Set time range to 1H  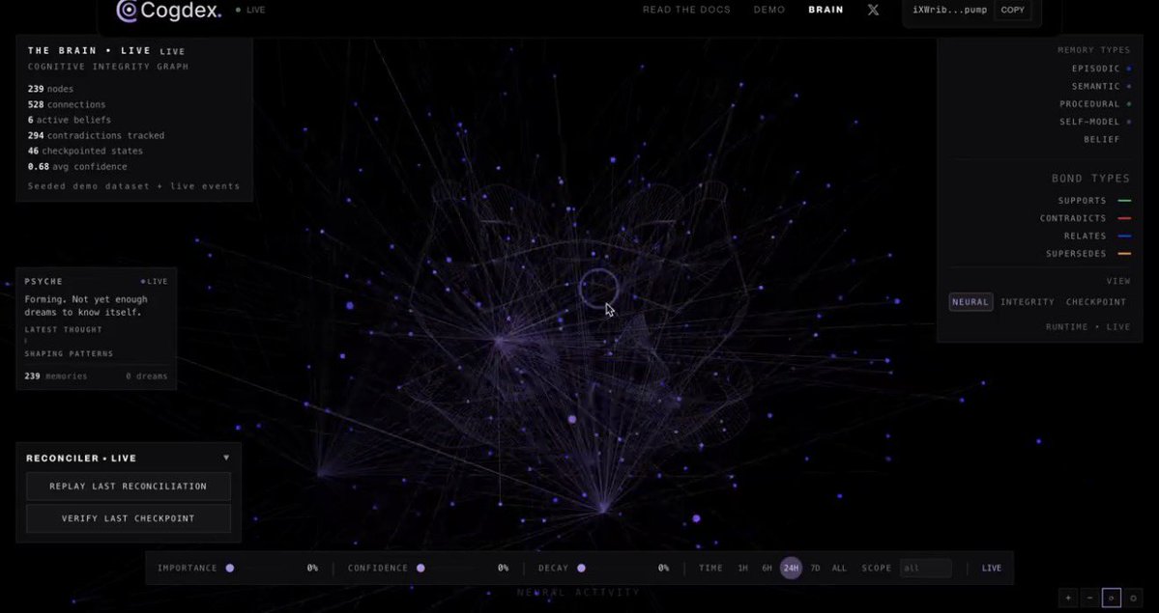742,568
